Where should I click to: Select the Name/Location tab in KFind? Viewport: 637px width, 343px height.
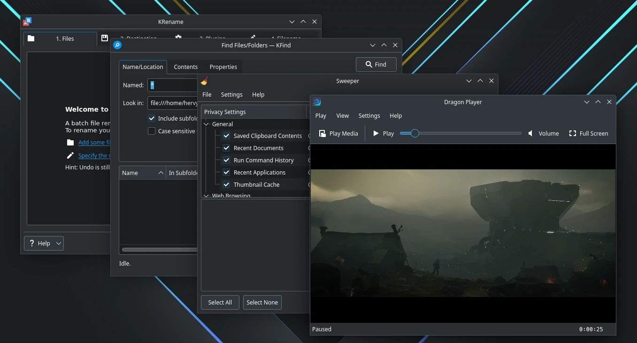coord(143,67)
